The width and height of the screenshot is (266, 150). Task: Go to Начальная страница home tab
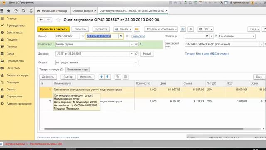pos(52,11)
